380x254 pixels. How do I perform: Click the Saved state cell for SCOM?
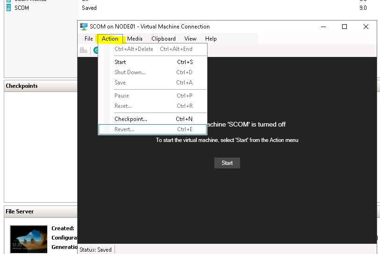pyautogui.click(x=89, y=8)
